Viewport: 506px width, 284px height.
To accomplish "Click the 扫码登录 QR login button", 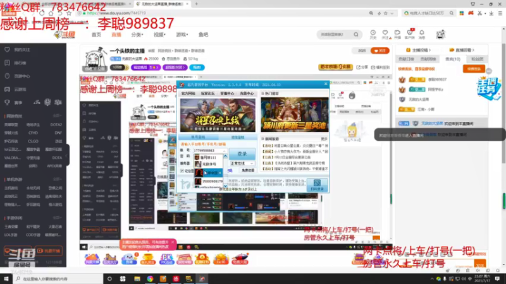I will [x=317, y=184].
